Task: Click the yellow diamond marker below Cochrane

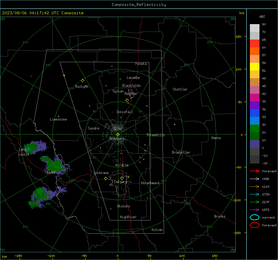Action: click(x=106, y=179)
